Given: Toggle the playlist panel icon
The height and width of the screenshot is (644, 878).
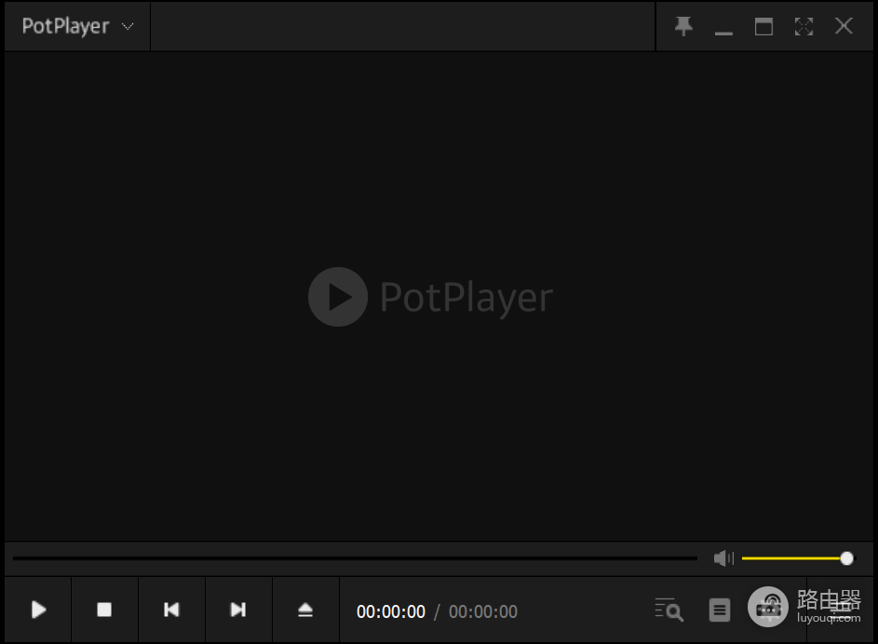Looking at the screenshot, I should [x=720, y=610].
